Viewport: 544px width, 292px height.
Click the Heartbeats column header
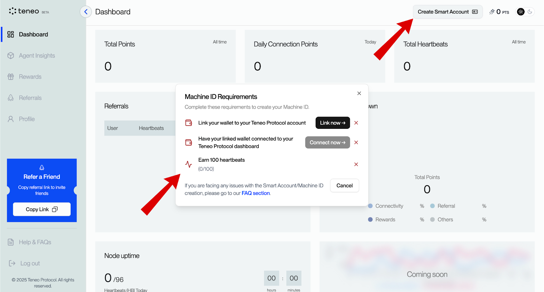151,128
